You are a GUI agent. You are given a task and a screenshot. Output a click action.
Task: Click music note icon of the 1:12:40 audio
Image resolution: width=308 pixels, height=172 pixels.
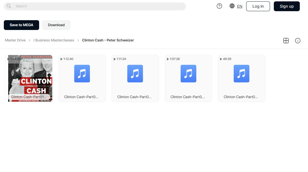coord(82,74)
